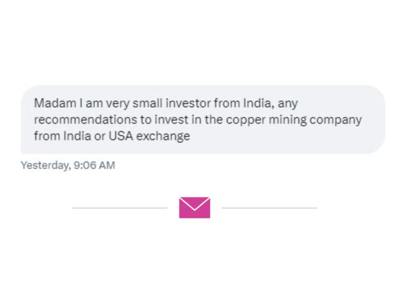Click the "Yesterday, 9:06 AM" timestamp
This screenshot has width=402, height=290.
68,165
